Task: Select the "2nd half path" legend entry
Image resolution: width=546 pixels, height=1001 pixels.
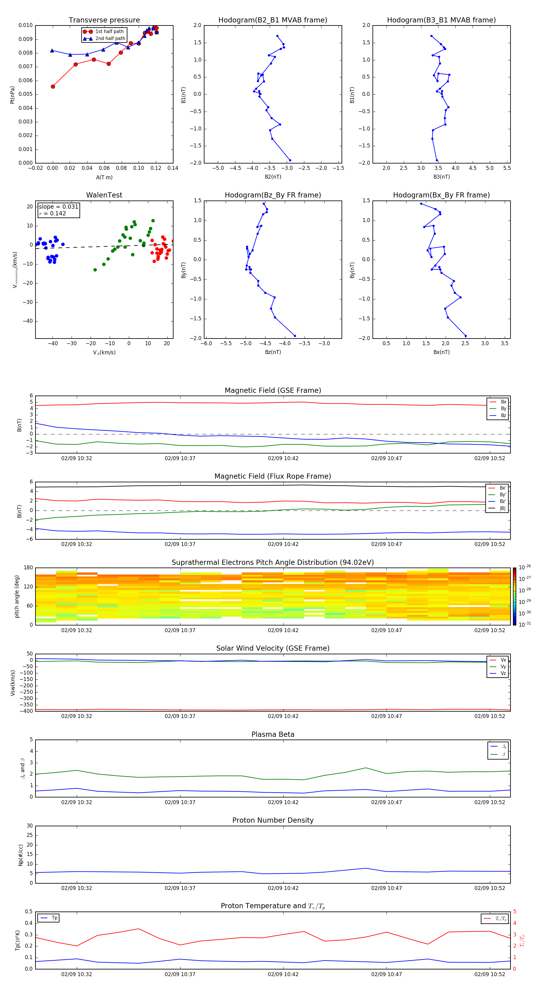Action: click(104, 39)
